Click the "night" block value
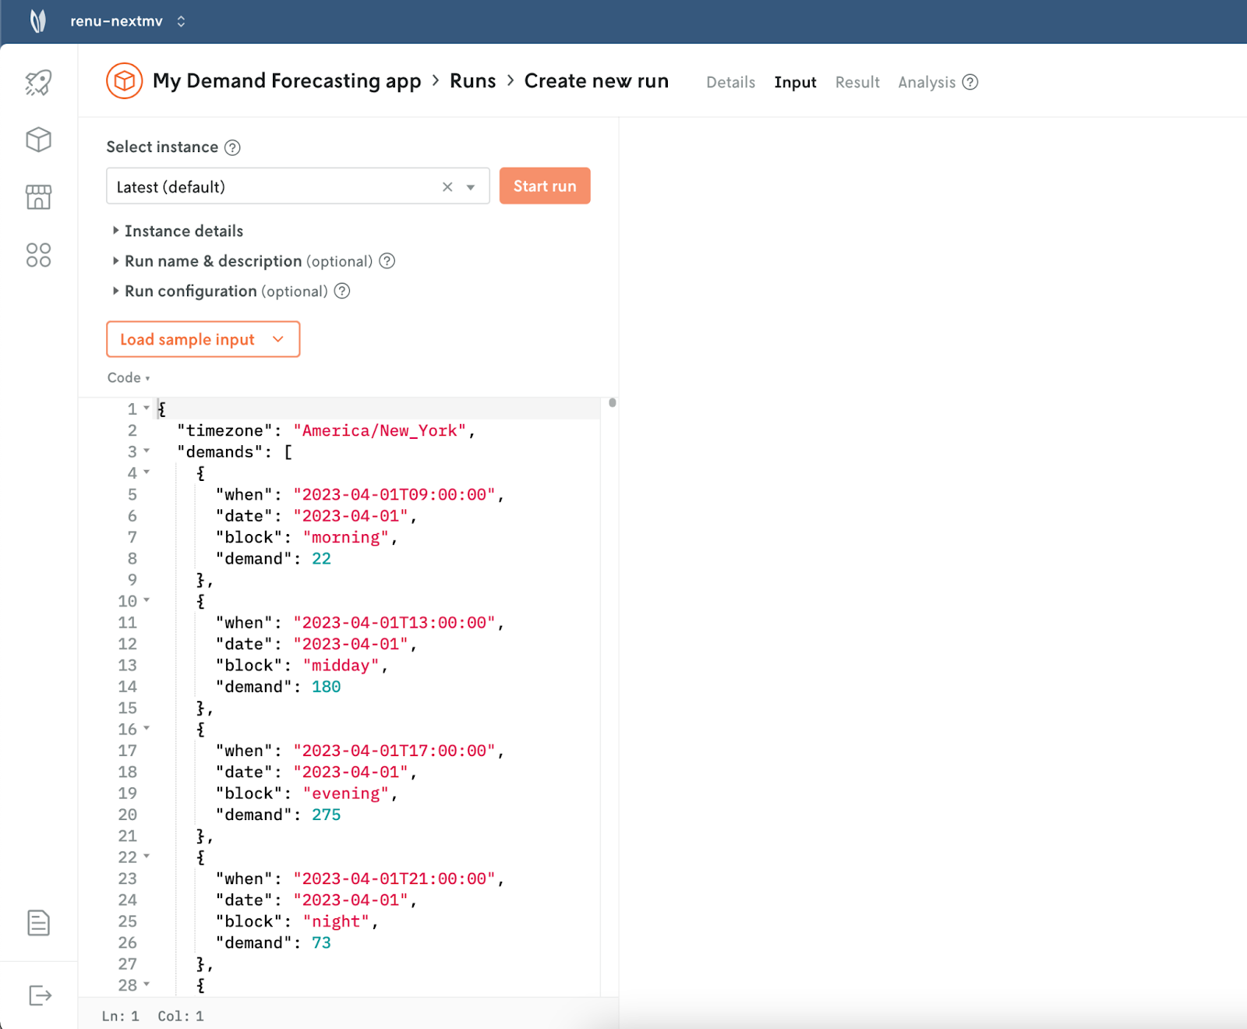 (336, 921)
